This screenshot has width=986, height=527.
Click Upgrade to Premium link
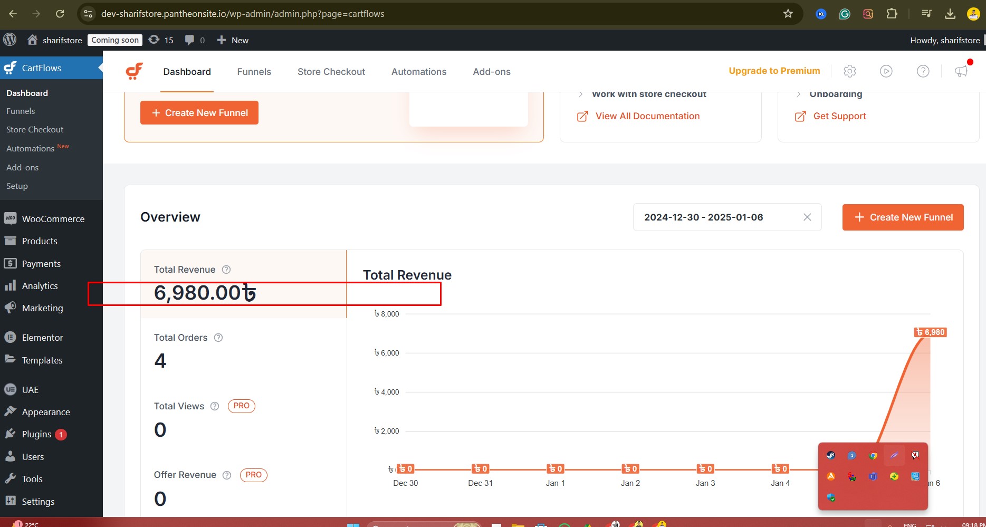pos(774,71)
